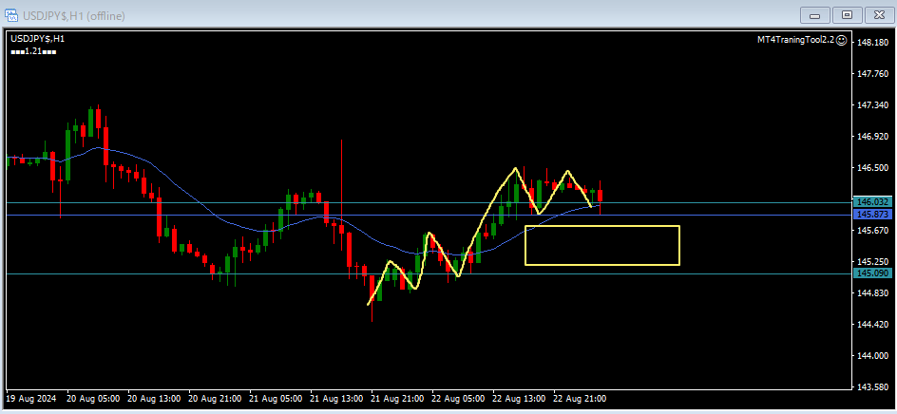Click the 145.873 blue price label
This screenshot has width=897, height=414.
(871, 215)
